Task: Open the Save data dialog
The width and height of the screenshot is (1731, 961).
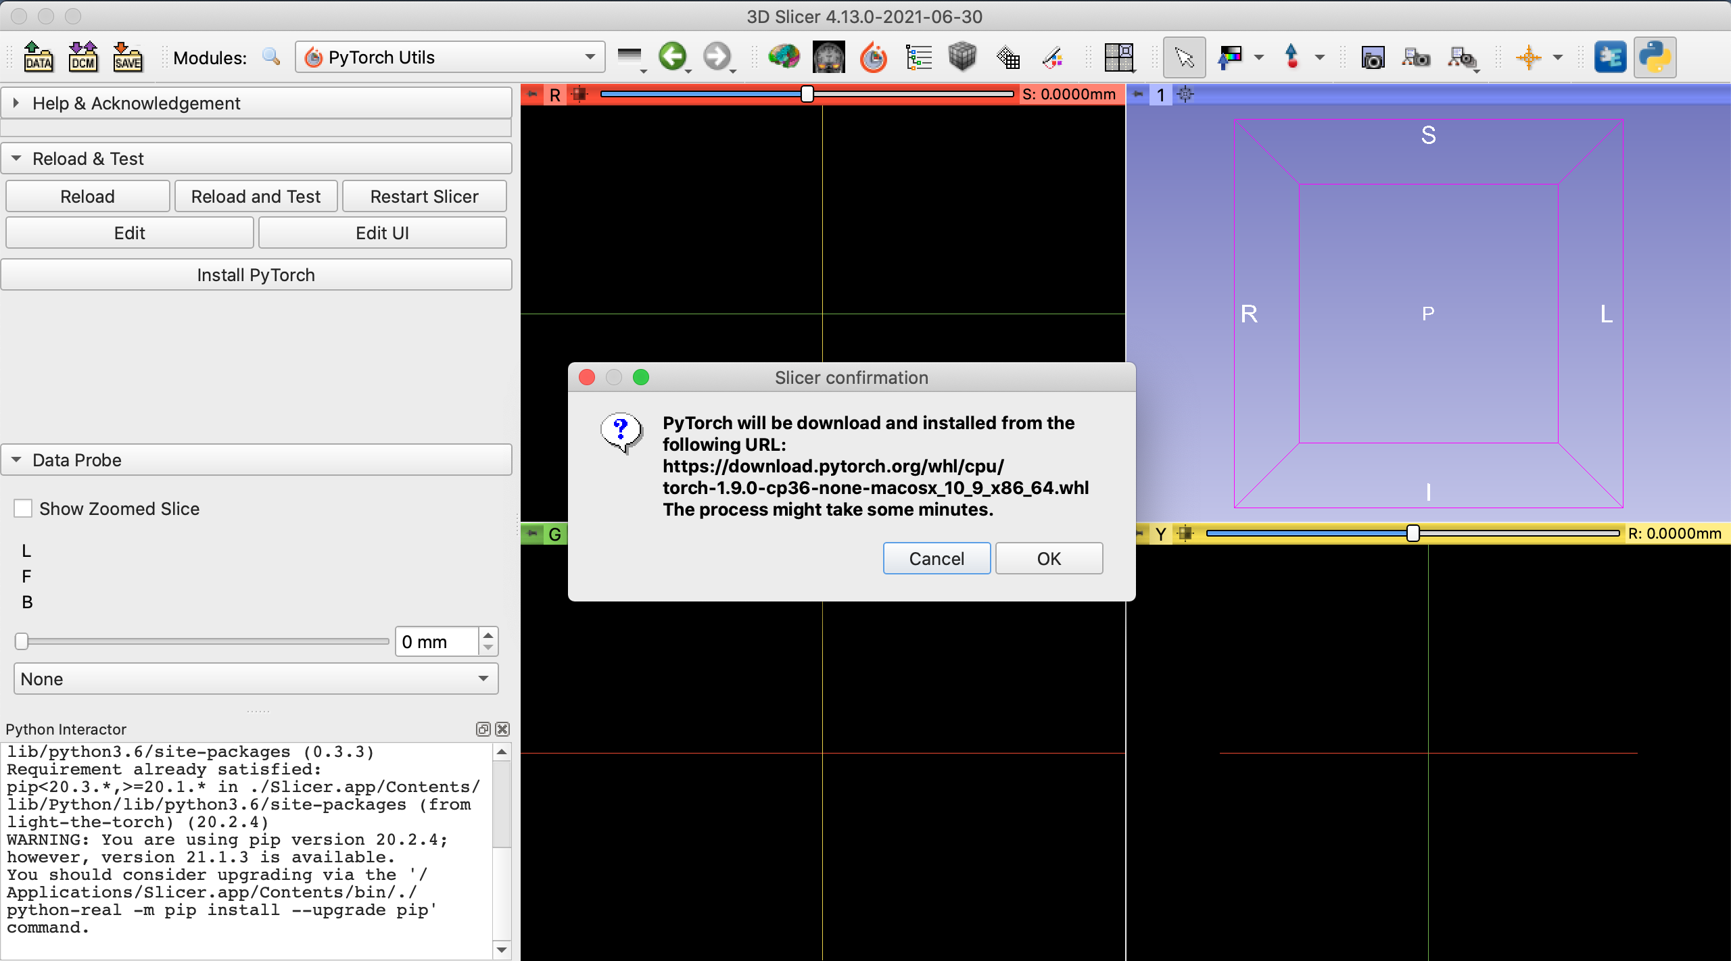Action: [127, 57]
